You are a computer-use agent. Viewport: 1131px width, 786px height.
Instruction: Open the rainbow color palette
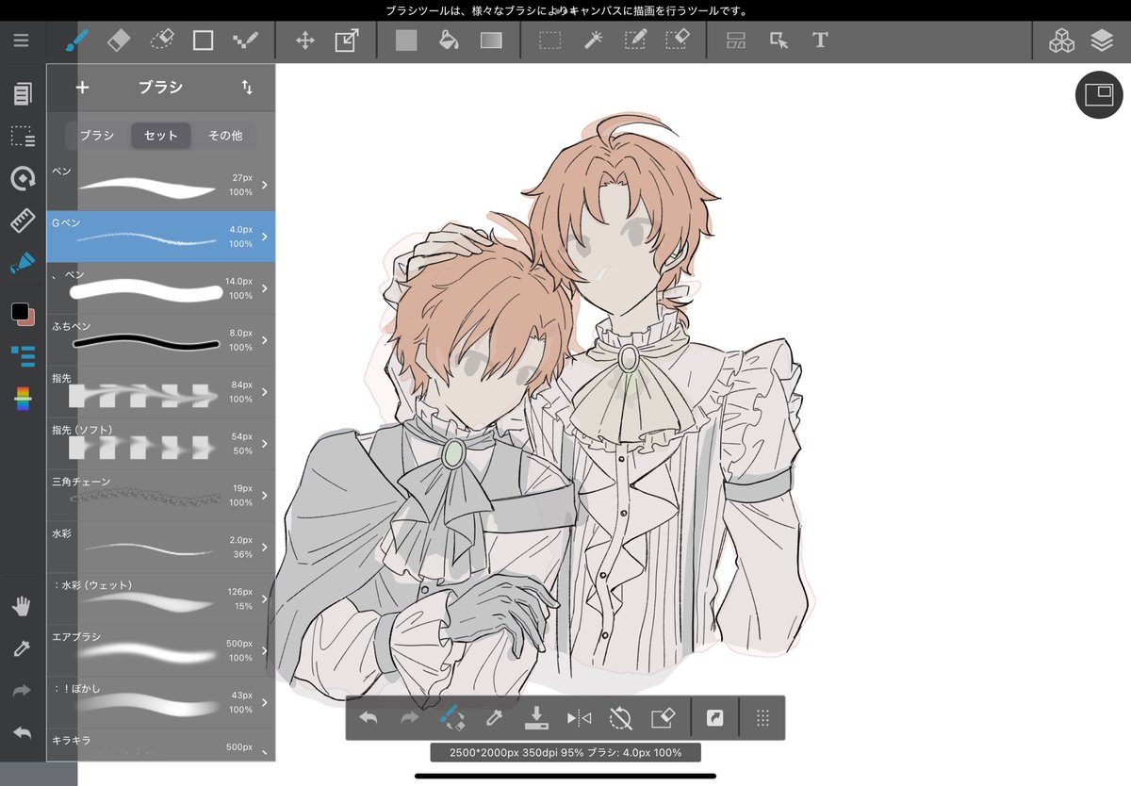tap(23, 400)
